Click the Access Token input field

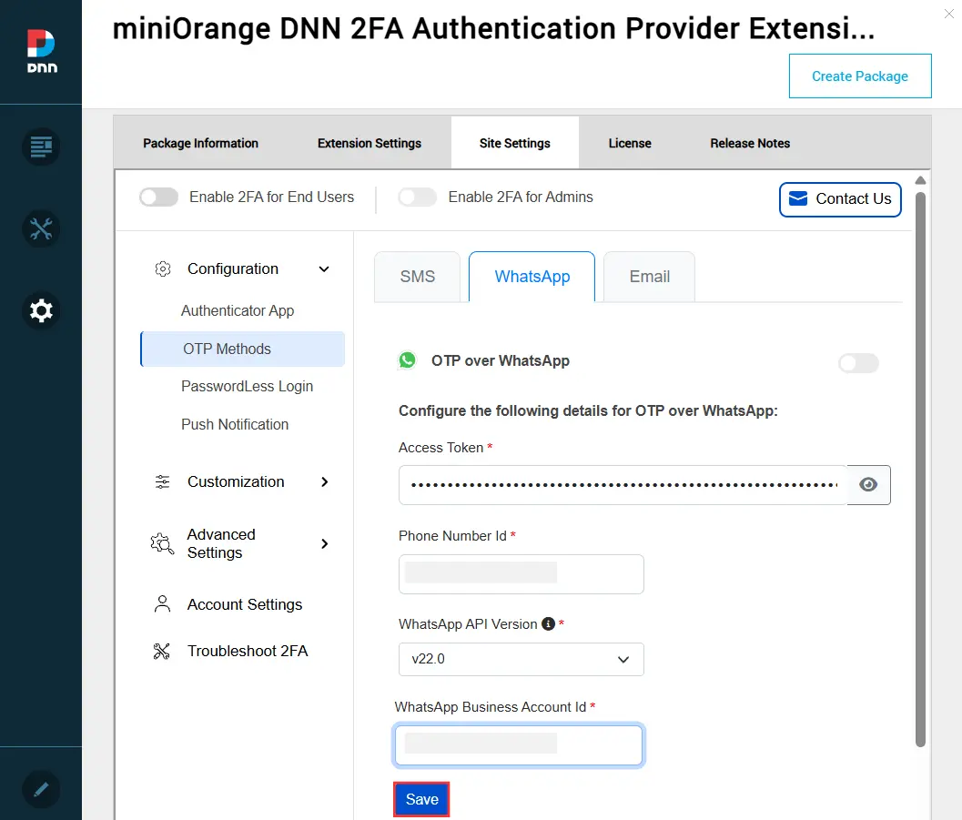[x=623, y=484]
